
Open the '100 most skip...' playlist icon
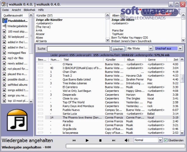[4, 32]
